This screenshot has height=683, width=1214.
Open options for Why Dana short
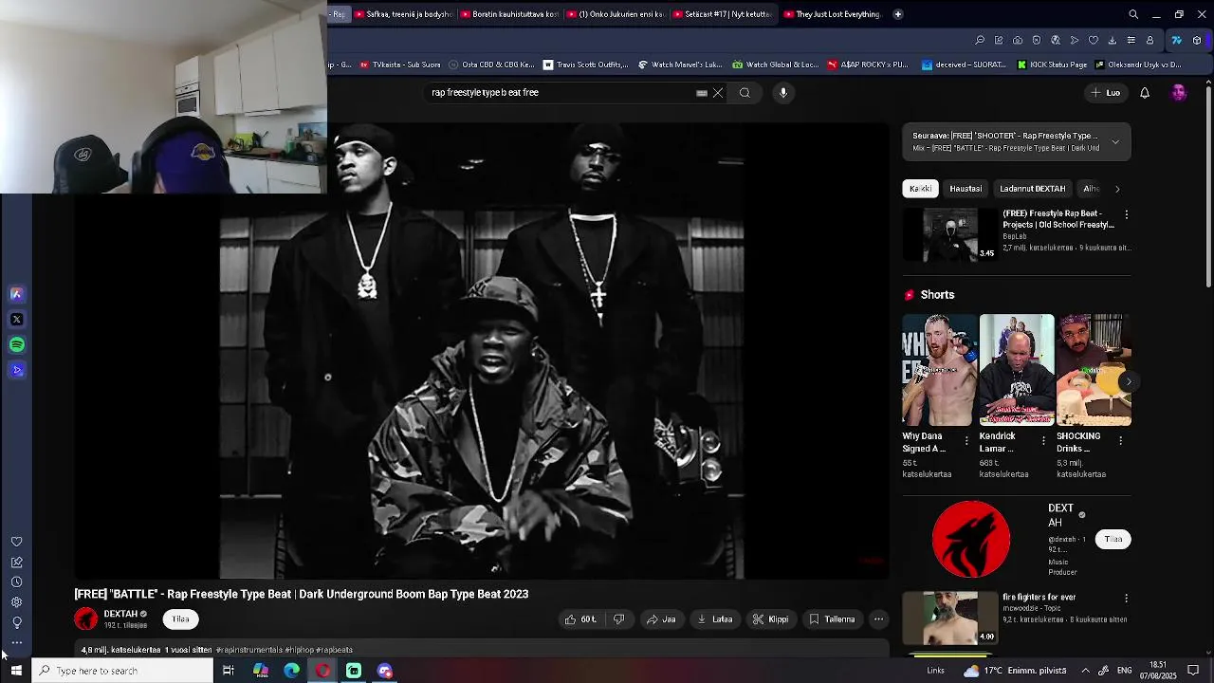(x=966, y=441)
